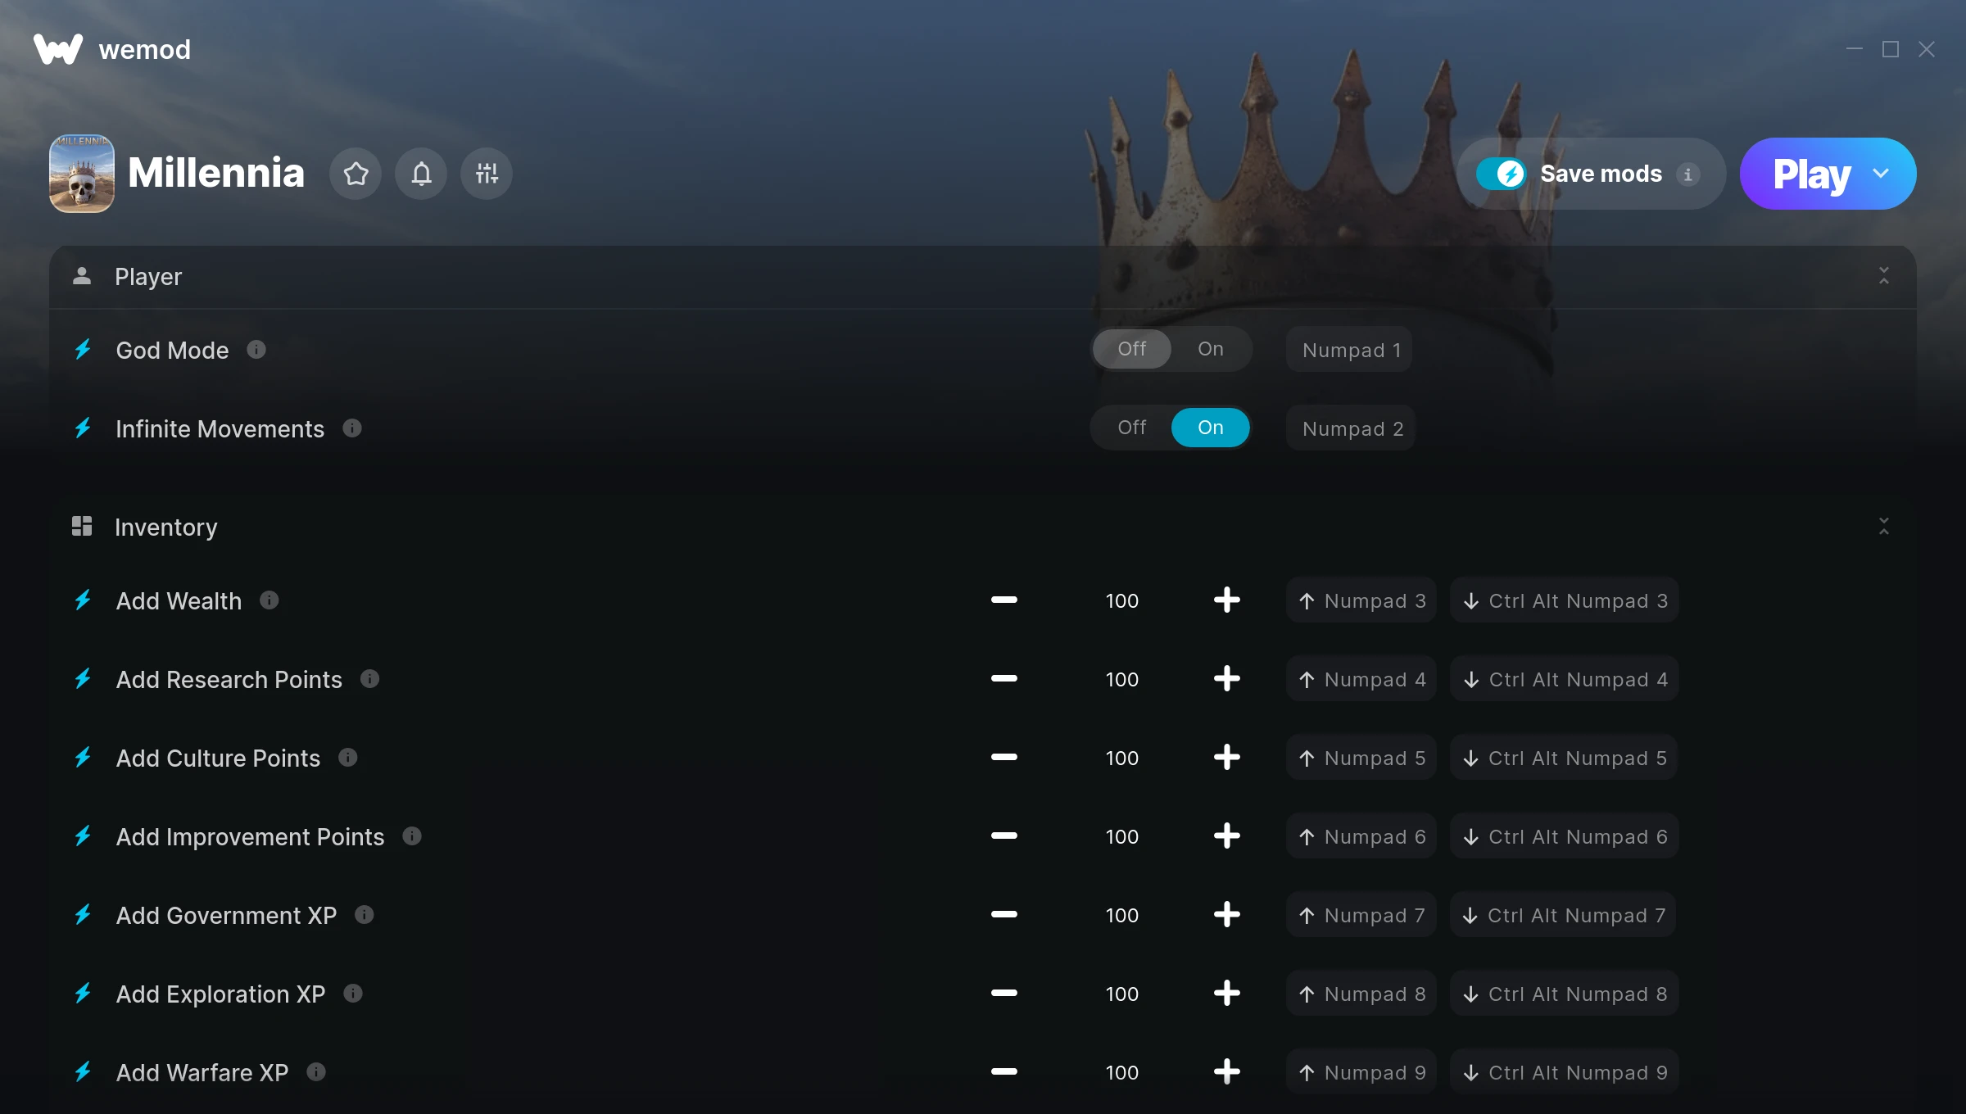Image resolution: width=1966 pixels, height=1114 pixels.
Task: Disable Infinite Movements toggle
Action: pyautogui.click(x=1131, y=427)
